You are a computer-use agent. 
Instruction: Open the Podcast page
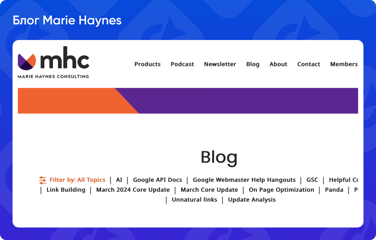click(x=182, y=64)
